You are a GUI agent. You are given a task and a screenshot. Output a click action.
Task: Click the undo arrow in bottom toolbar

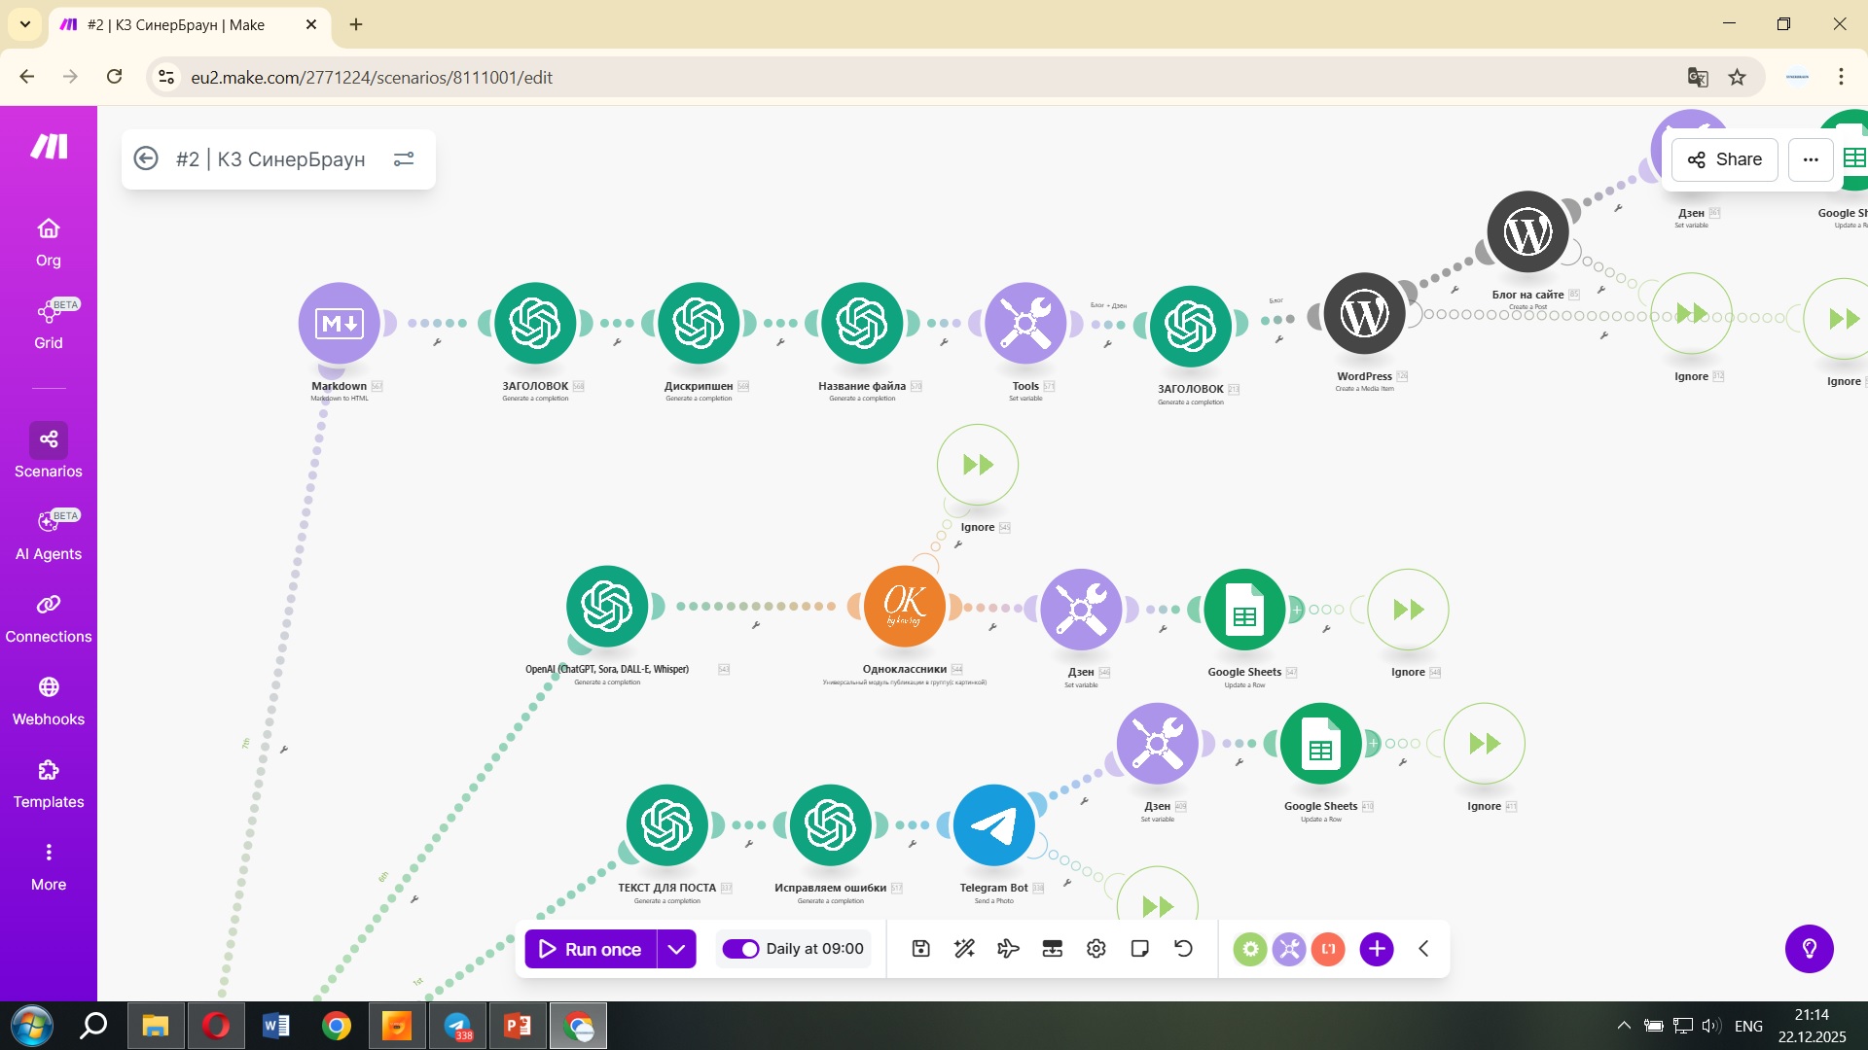pyautogui.click(x=1184, y=949)
